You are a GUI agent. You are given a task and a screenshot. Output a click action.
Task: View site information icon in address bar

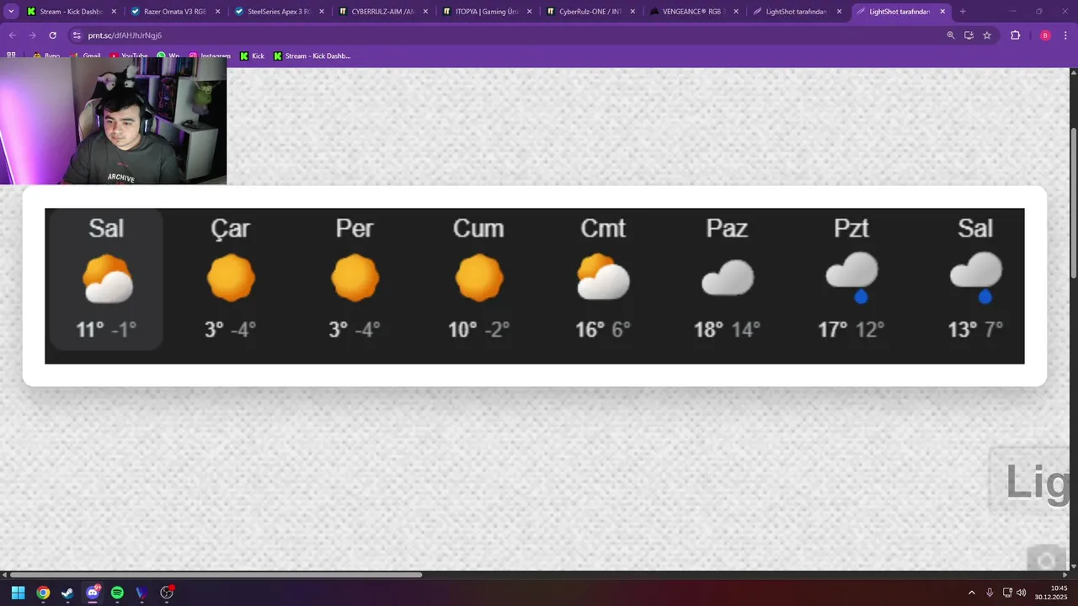point(77,35)
